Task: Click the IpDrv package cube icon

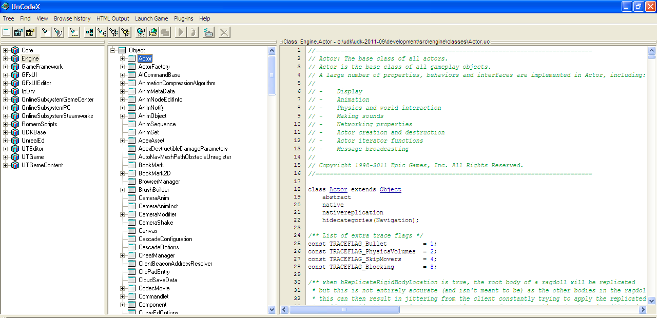Action: [x=15, y=91]
